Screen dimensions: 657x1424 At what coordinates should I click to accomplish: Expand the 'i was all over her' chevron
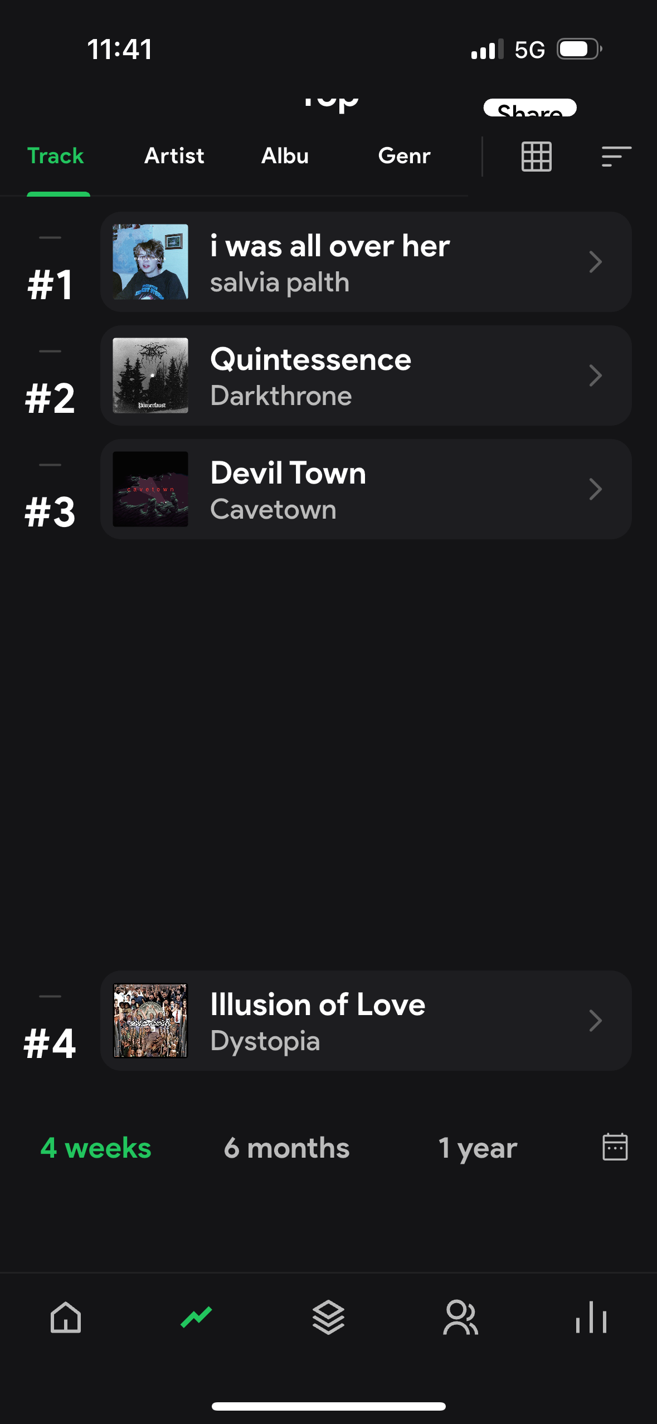[595, 262]
